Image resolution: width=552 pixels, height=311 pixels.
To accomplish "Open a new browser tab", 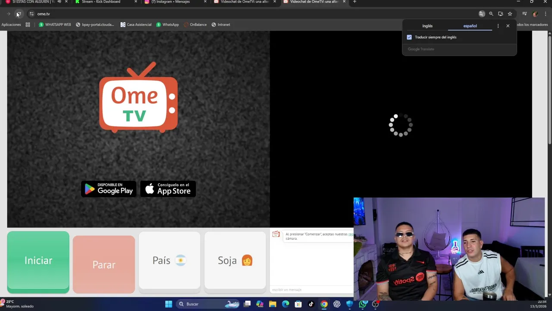I will pyautogui.click(x=354, y=2).
